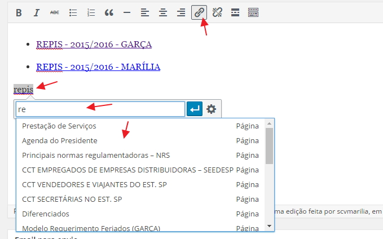This screenshot has width=383, height=239.
Task: Insert Read More tag
Action: coord(235,12)
